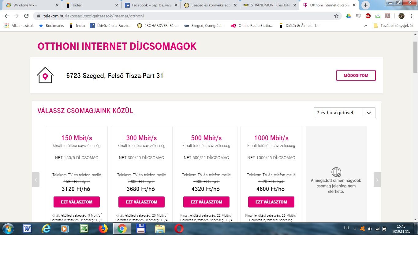Go back with the browser back arrow

click(7, 16)
